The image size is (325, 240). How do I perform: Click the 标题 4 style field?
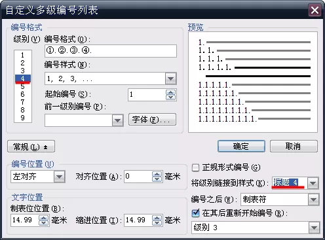290,183
